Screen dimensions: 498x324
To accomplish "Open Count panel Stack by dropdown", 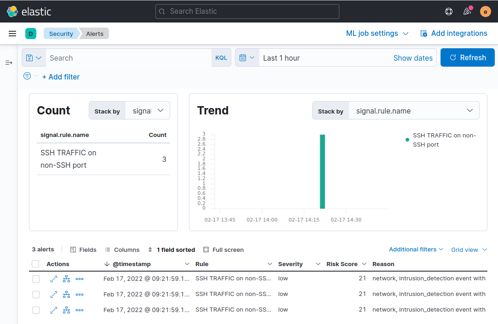I will coord(148,110).
